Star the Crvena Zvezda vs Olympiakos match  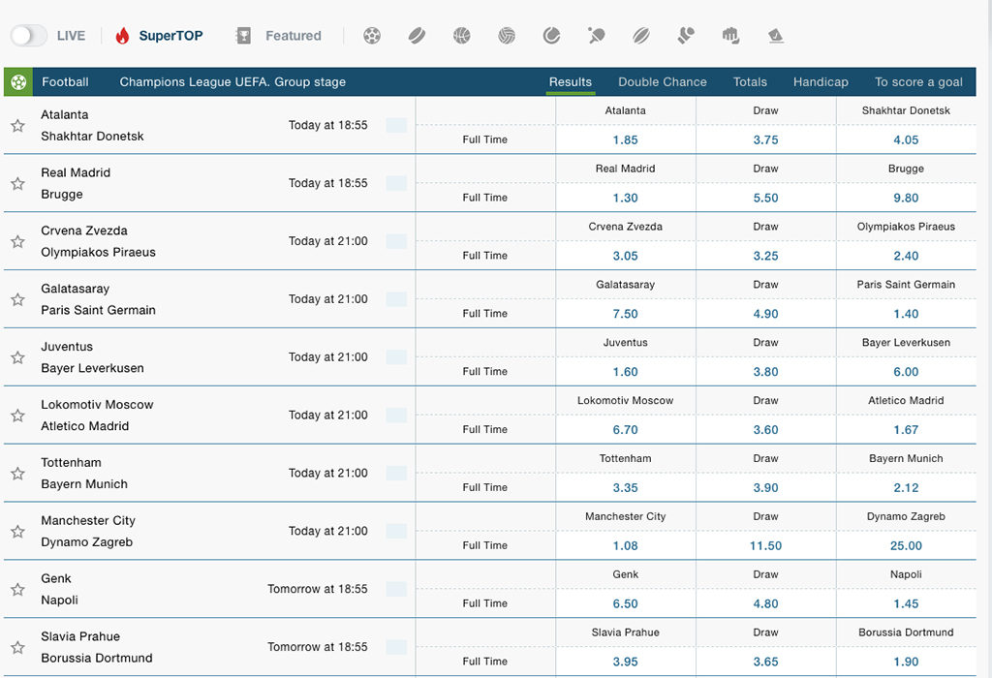point(17,241)
